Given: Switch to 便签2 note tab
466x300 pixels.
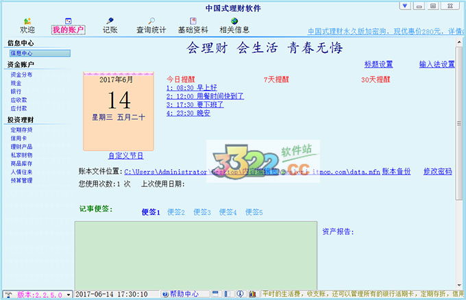Looking at the screenshot, I should click(x=176, y=212).
